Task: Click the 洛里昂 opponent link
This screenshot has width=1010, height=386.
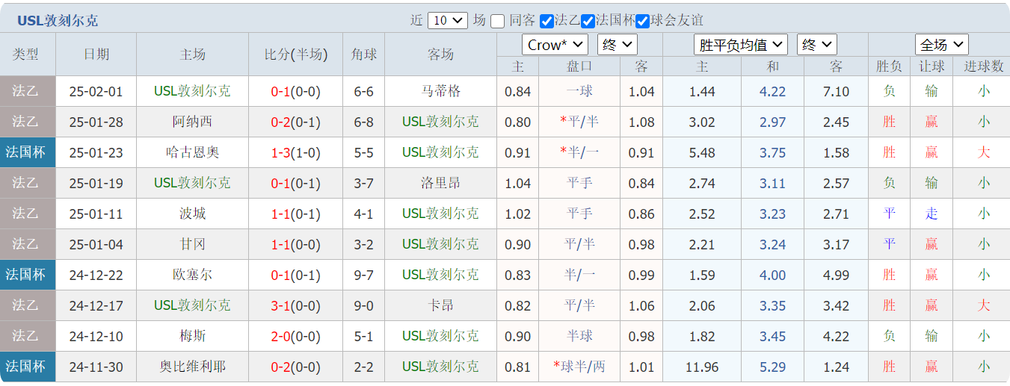Action: pos(440,184)
